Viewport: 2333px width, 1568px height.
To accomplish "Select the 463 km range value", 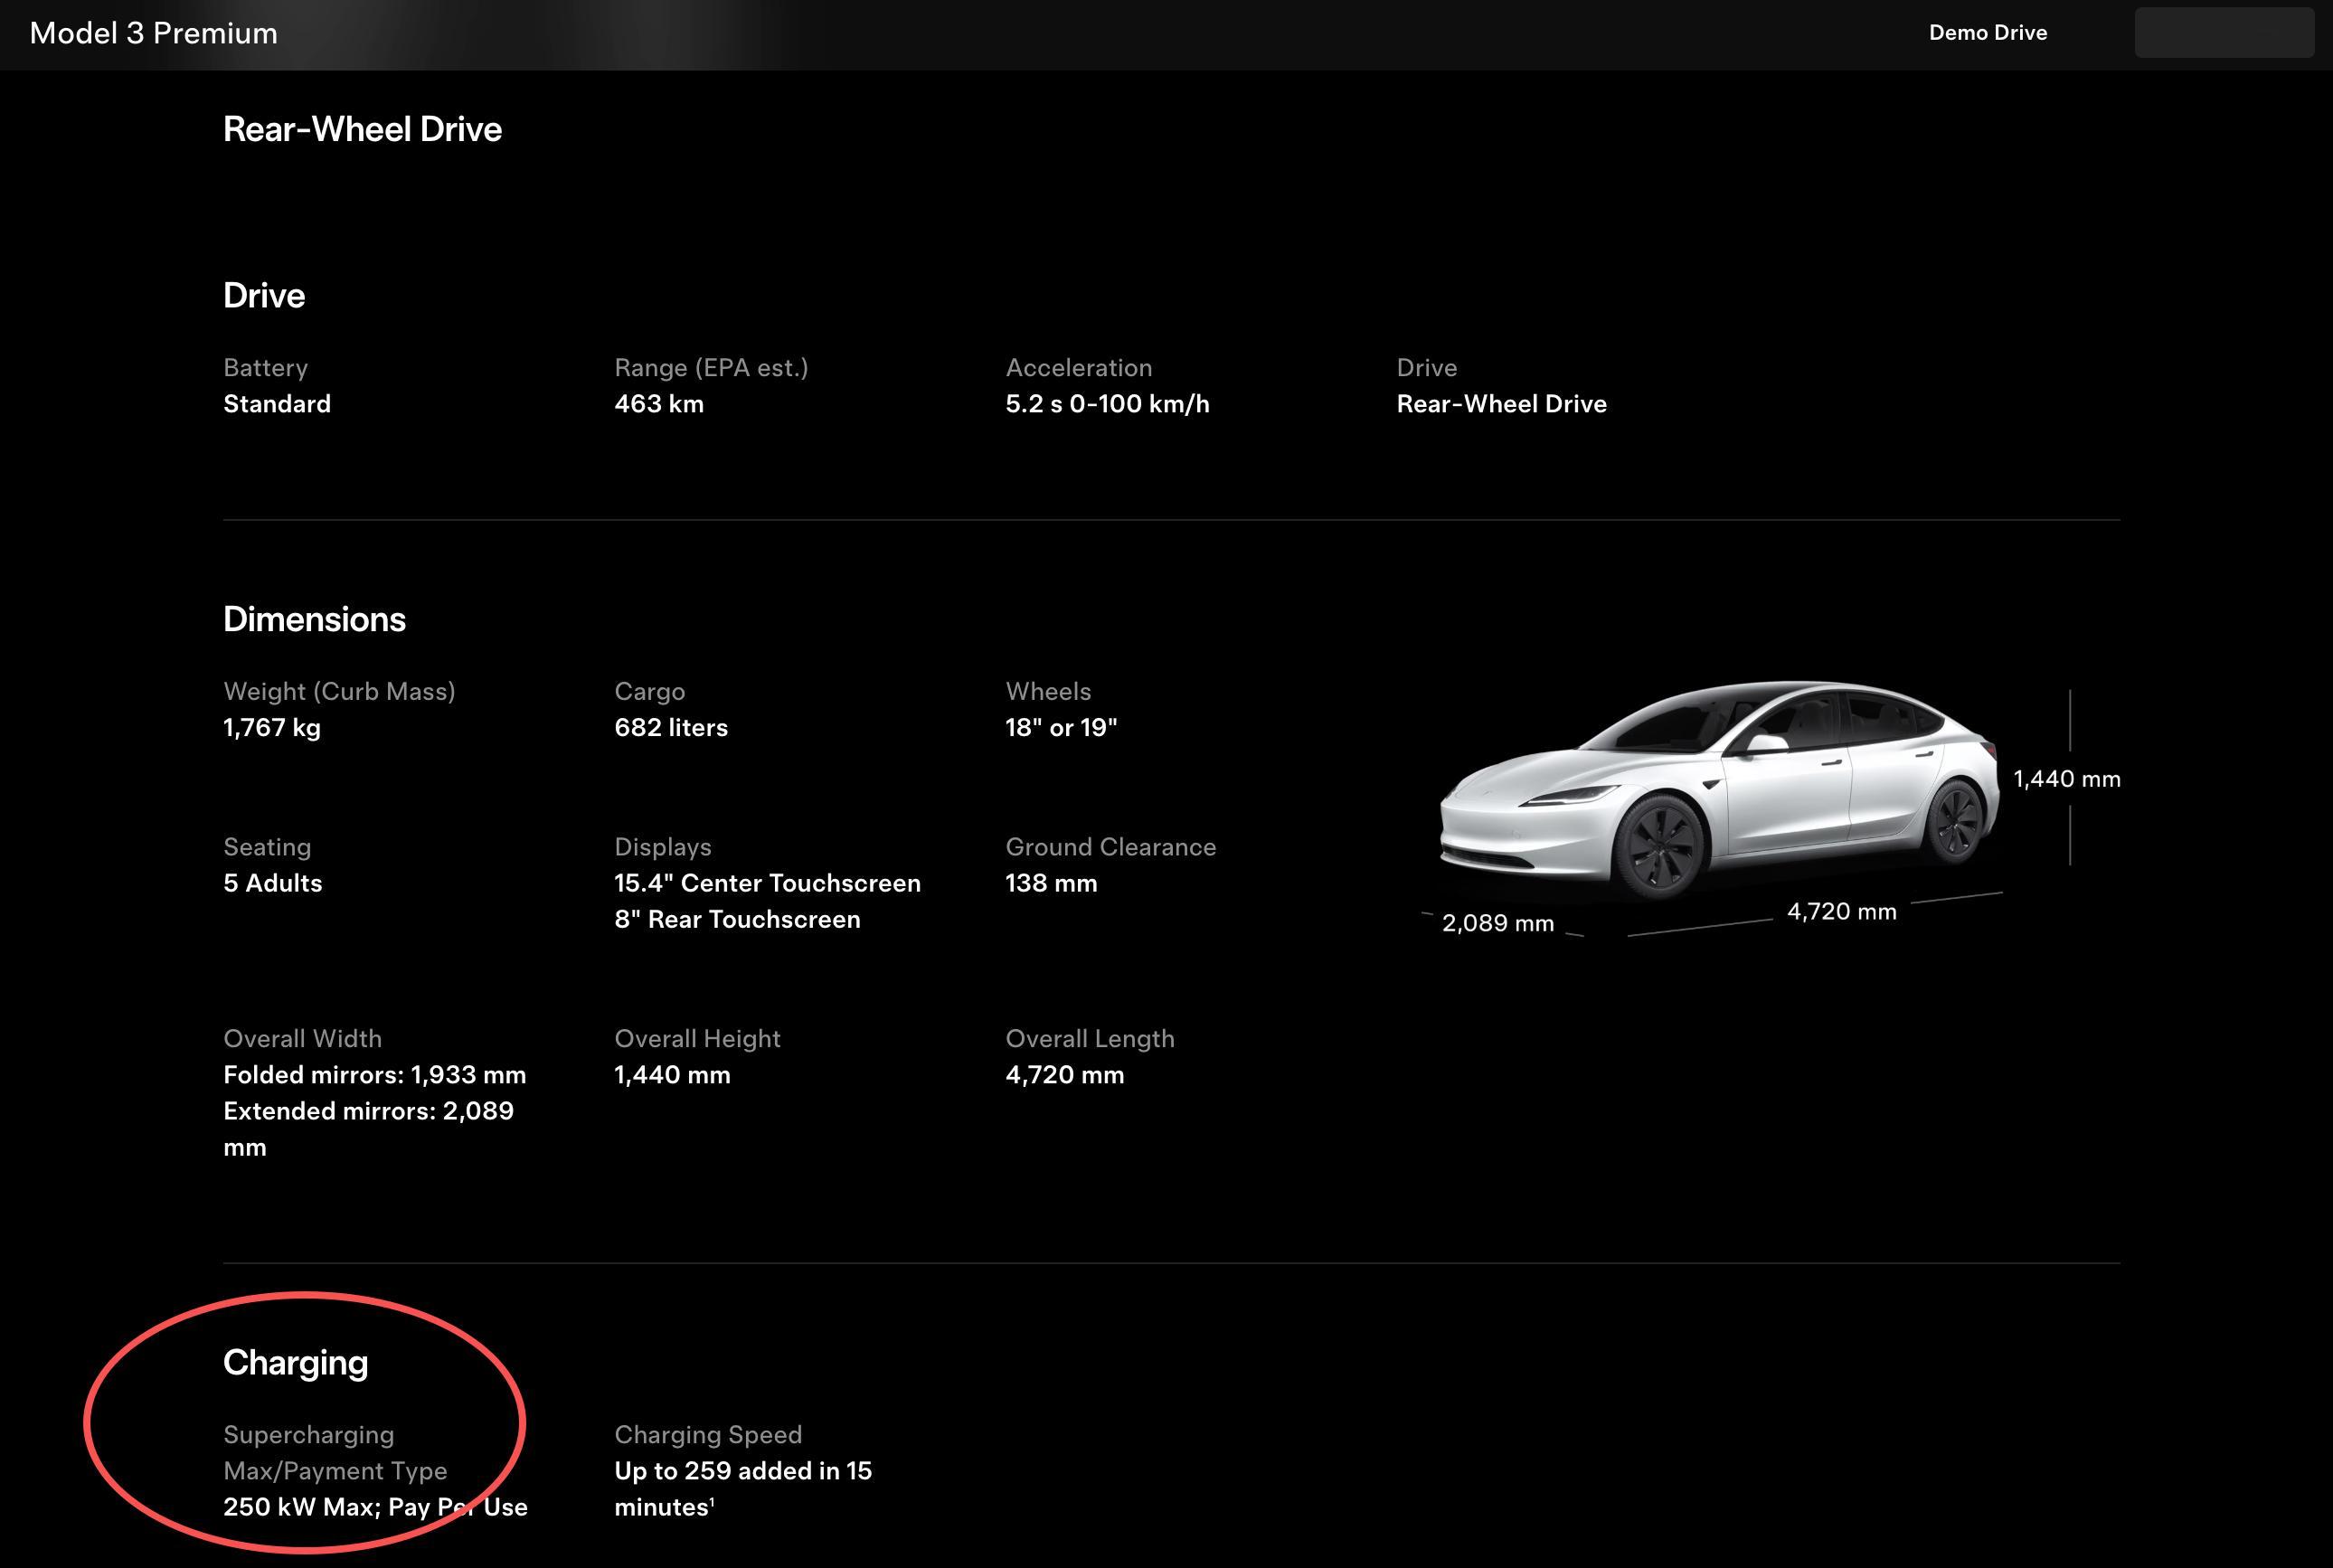I will coord(659,404).
